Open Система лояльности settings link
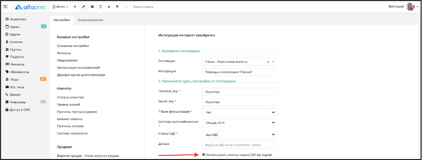This screenshot has width=422, height=160. [72, 133]
